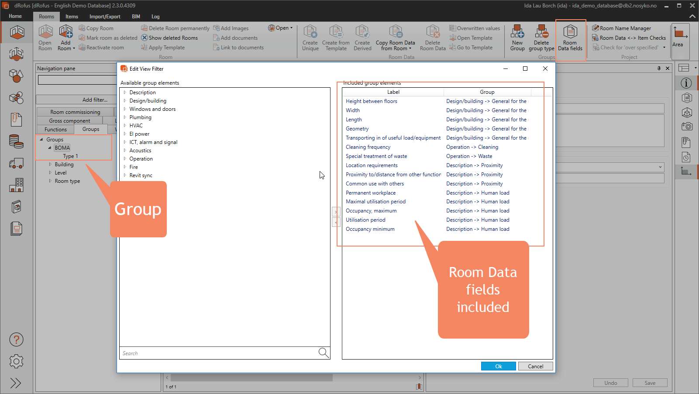Cancel the Edit View Filter dialog
Image resolution: width=699 pixels, height=394 pixels.
[535, 367]
